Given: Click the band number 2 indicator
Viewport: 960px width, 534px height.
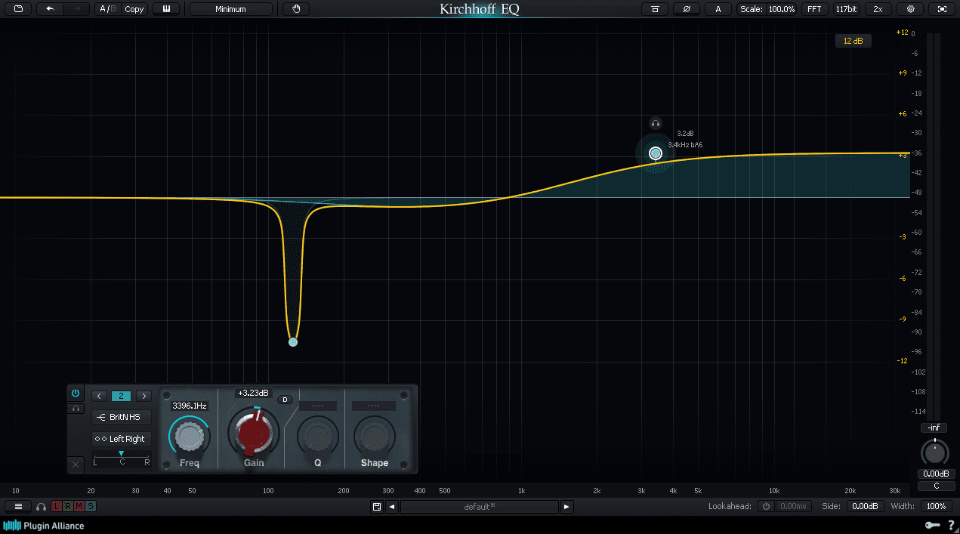Looking at the screenshot, I should (x=121, y=396).
